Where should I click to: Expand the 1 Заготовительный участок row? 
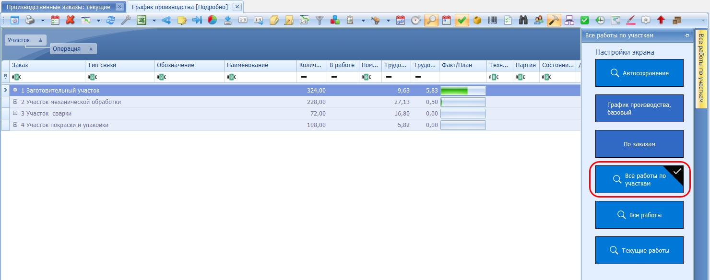point(15,90)
